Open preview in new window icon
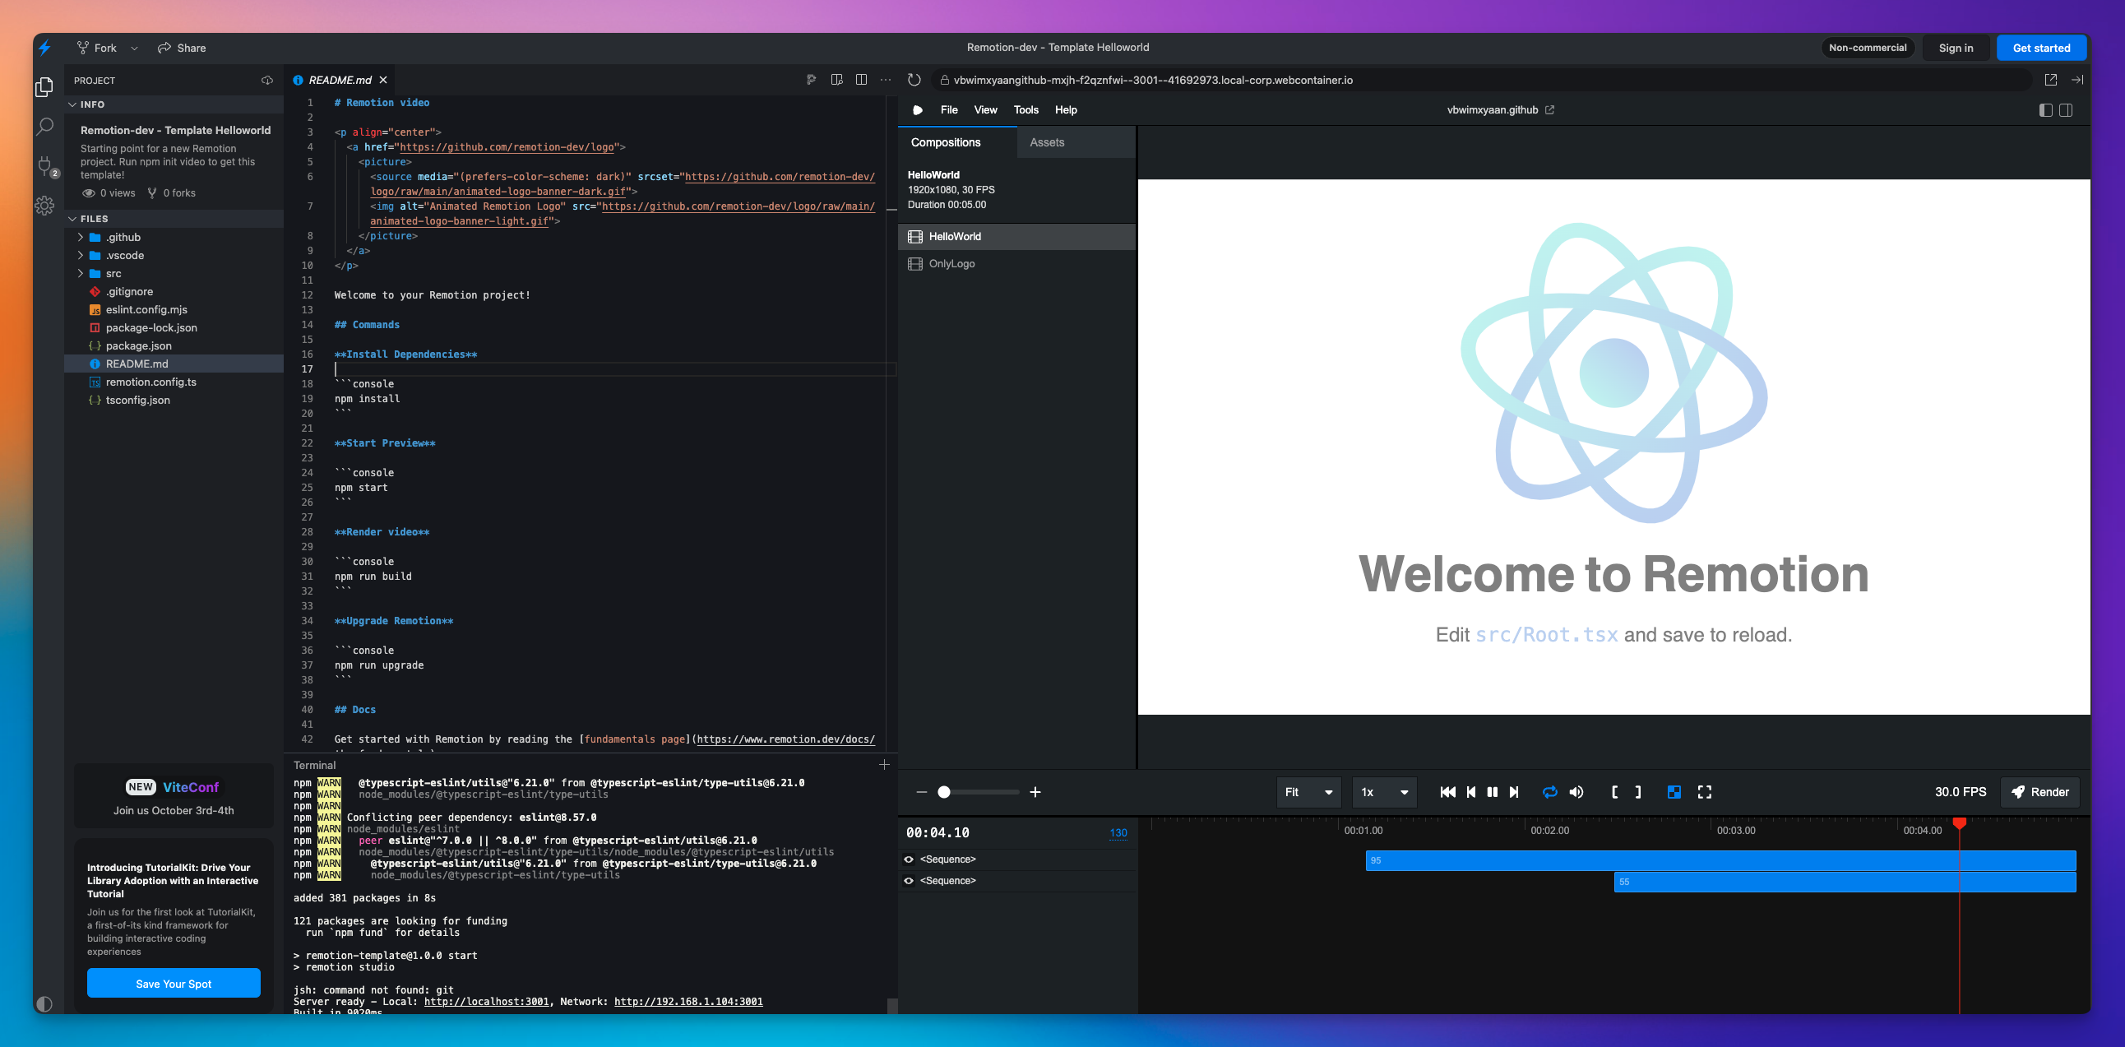This screenshot has width=2125, height=1047. pyautogui.click(x=2050, y=80)
